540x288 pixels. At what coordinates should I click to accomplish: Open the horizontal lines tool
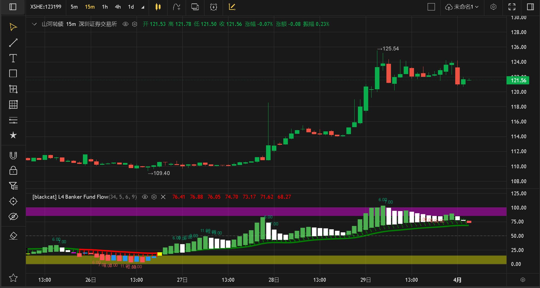13,120
